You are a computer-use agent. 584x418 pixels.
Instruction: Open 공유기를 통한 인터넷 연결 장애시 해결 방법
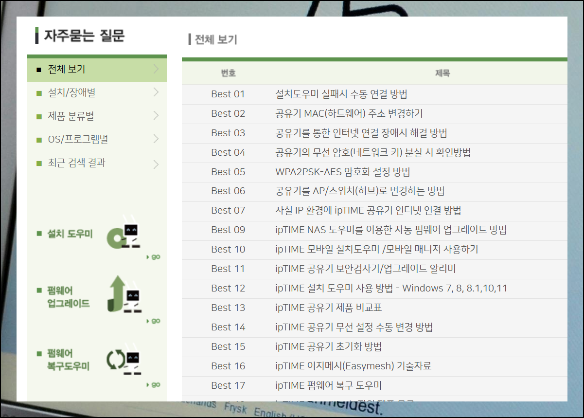[x=361, y=133]
